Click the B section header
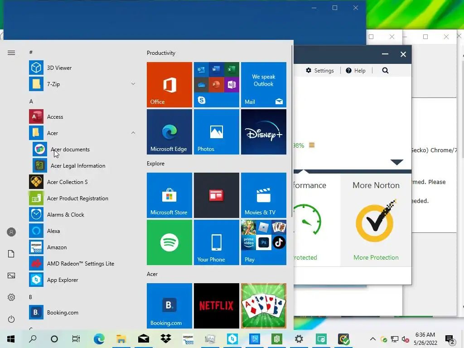The height and width of the screenshot is (348, 464). click(x=30, y=297)
